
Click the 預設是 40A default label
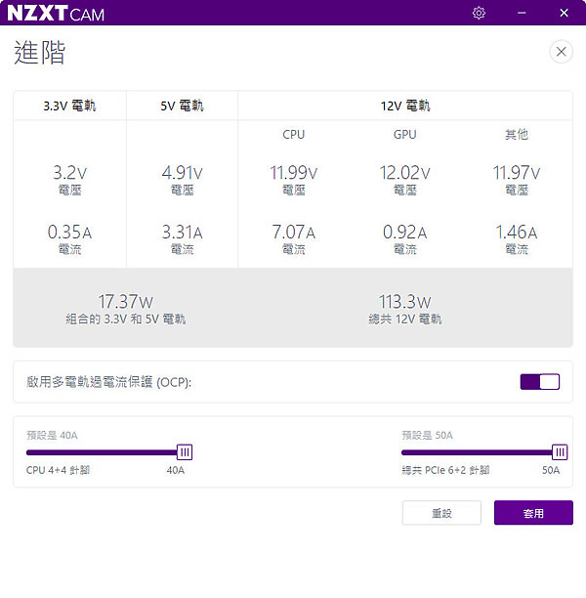(52, 435)
